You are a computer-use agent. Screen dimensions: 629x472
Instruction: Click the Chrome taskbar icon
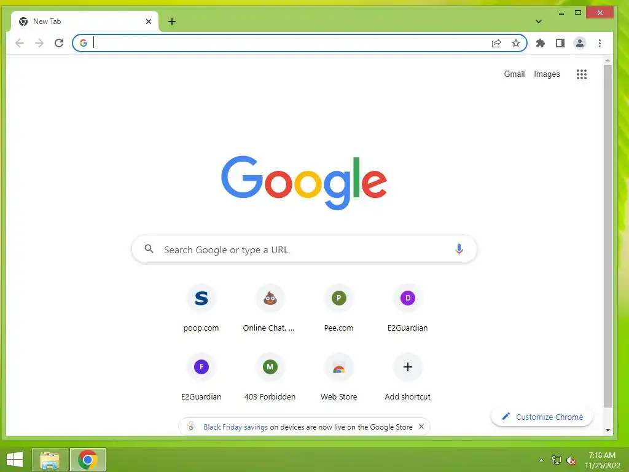point(88,460)
